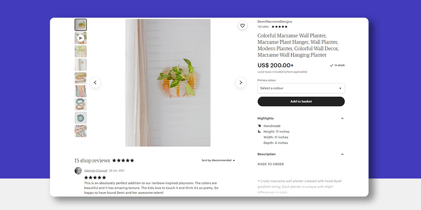Click the heart favourite icon
Screen dimensions: 421x210
pyautogui.click(x=242, y=26)
